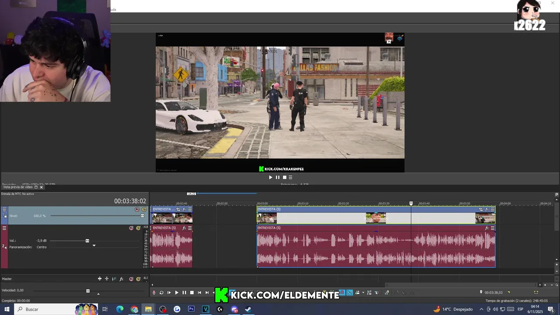Pause the video preview
Viewport: 560px width, 315px height.
coord(277,177)
